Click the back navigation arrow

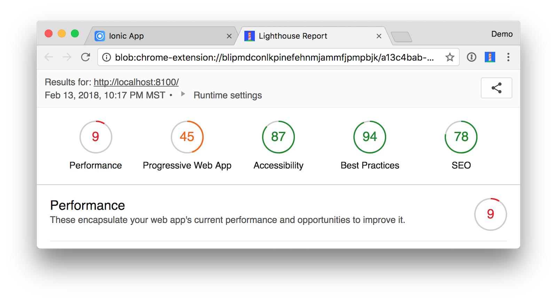click(49, 57)
